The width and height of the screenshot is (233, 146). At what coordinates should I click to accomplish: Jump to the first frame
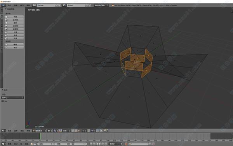click(91, 144)
